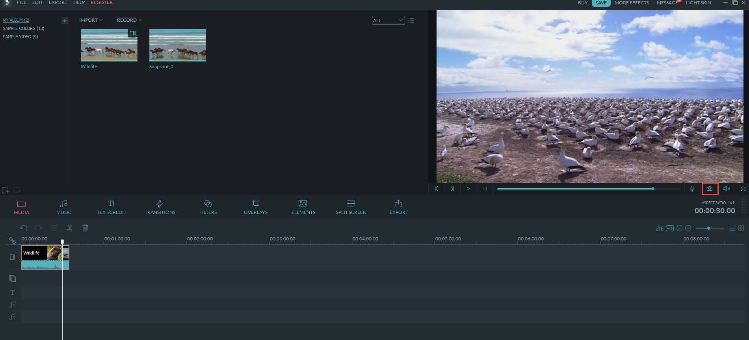The width and height of the screenshot is (749, 340).
Task: Open the Filters tab
Action: (x=208, y=207)
